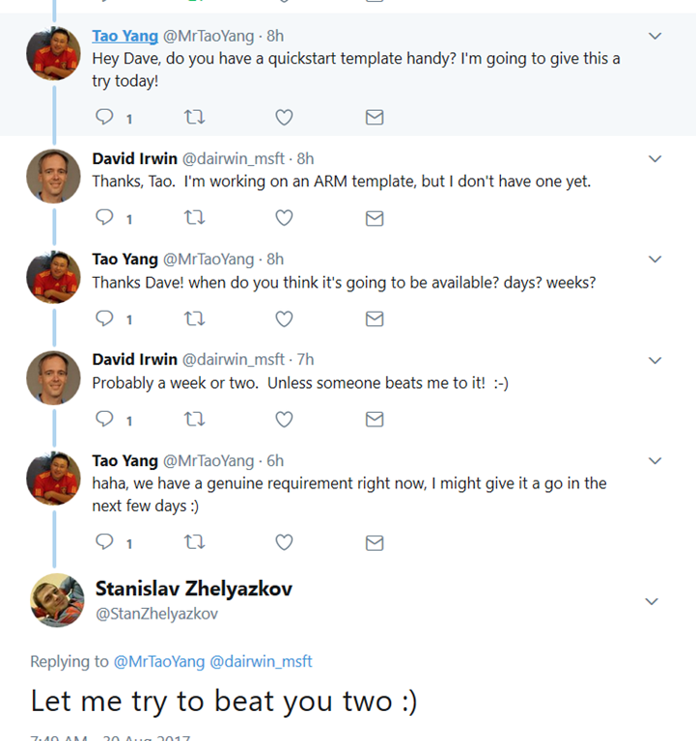Viewport: 696px width, 741px height.
Task: Open Stanislav Zhelyazkov's profile picture
Action: (58, 600)
